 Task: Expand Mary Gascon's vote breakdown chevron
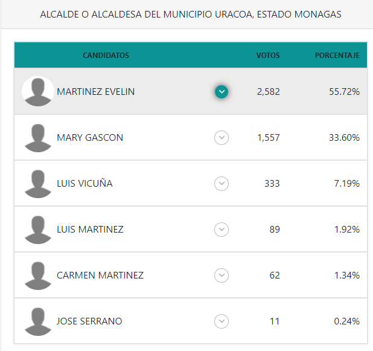[222, 138]
